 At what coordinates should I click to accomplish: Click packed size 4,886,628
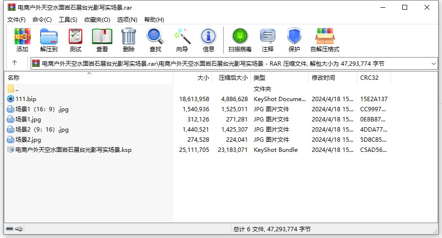pos(234,99)
